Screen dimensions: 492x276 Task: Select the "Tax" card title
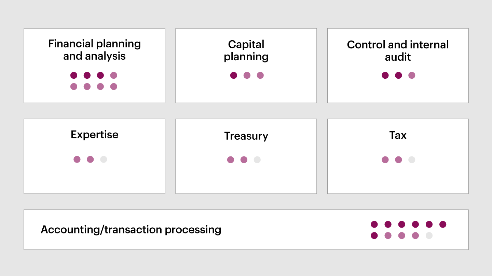coord(398,135)
